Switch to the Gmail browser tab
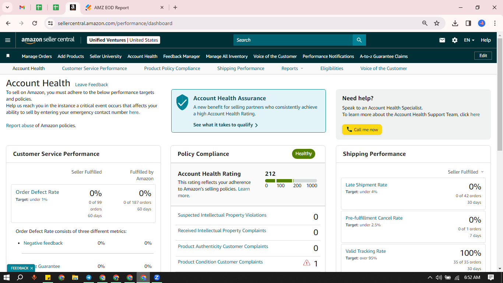The image size is (503, 283). [x=22, y=7]
